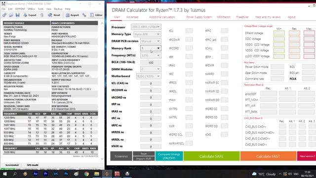Image resolution: width=316 pixels, height=178 pixels.
Task: Click the Import XMP button
Action: (x=144, y=159)
